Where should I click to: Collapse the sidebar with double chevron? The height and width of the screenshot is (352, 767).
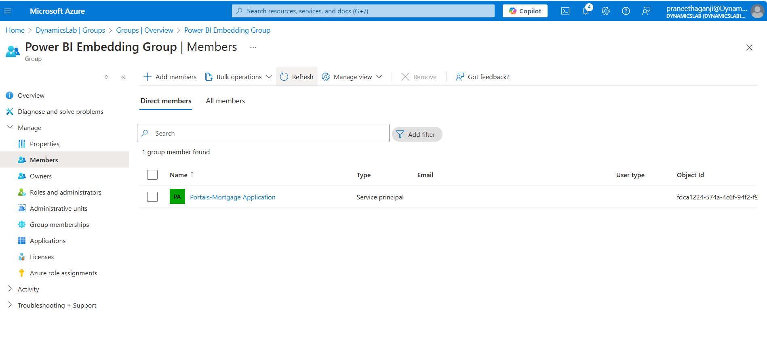pos(123,77)
